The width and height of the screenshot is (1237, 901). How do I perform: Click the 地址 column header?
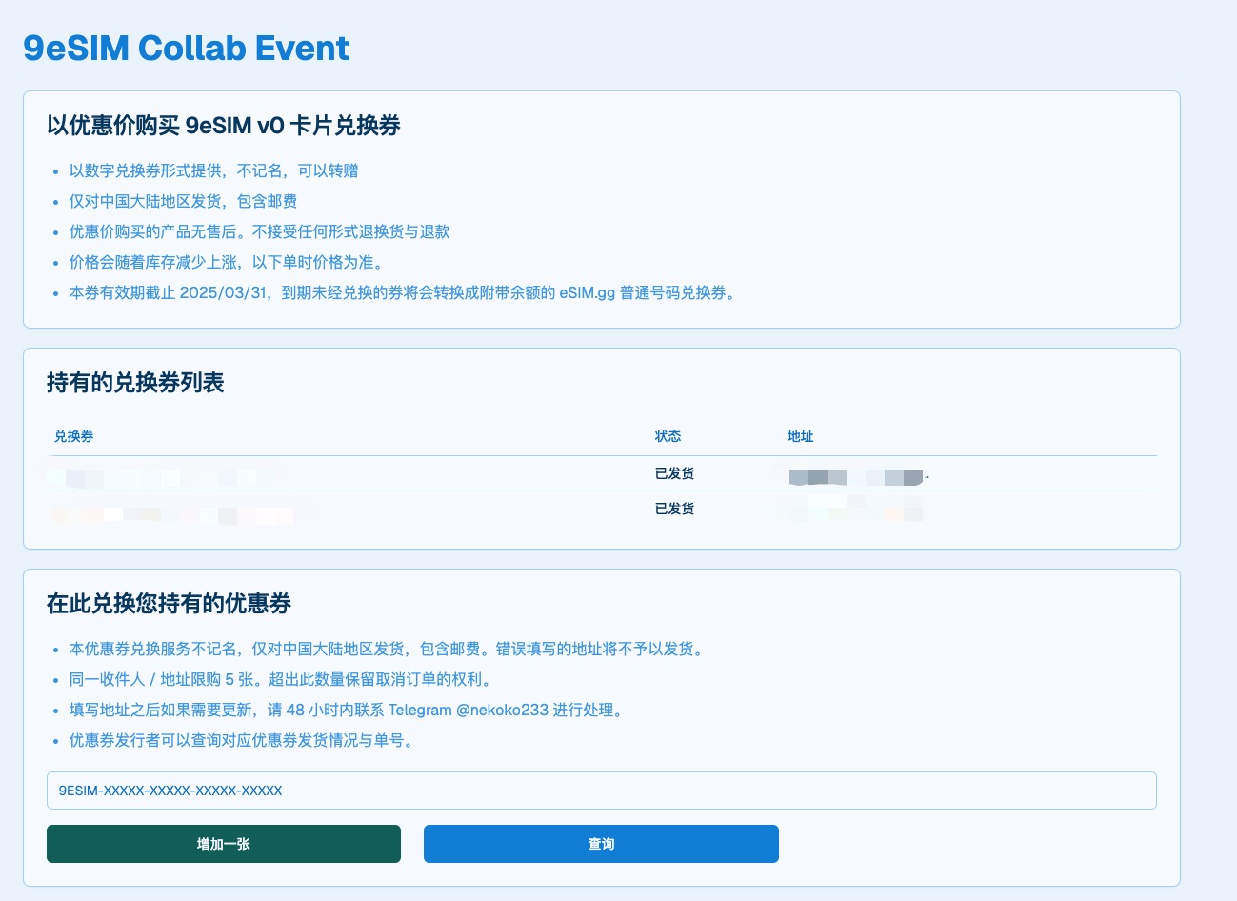coord(800,436)
